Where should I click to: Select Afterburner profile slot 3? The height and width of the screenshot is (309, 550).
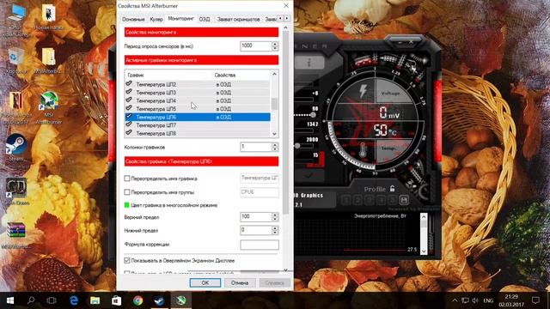369,200
